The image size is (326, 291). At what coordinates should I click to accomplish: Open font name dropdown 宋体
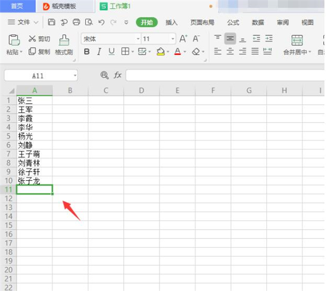(x=138, y=39)
